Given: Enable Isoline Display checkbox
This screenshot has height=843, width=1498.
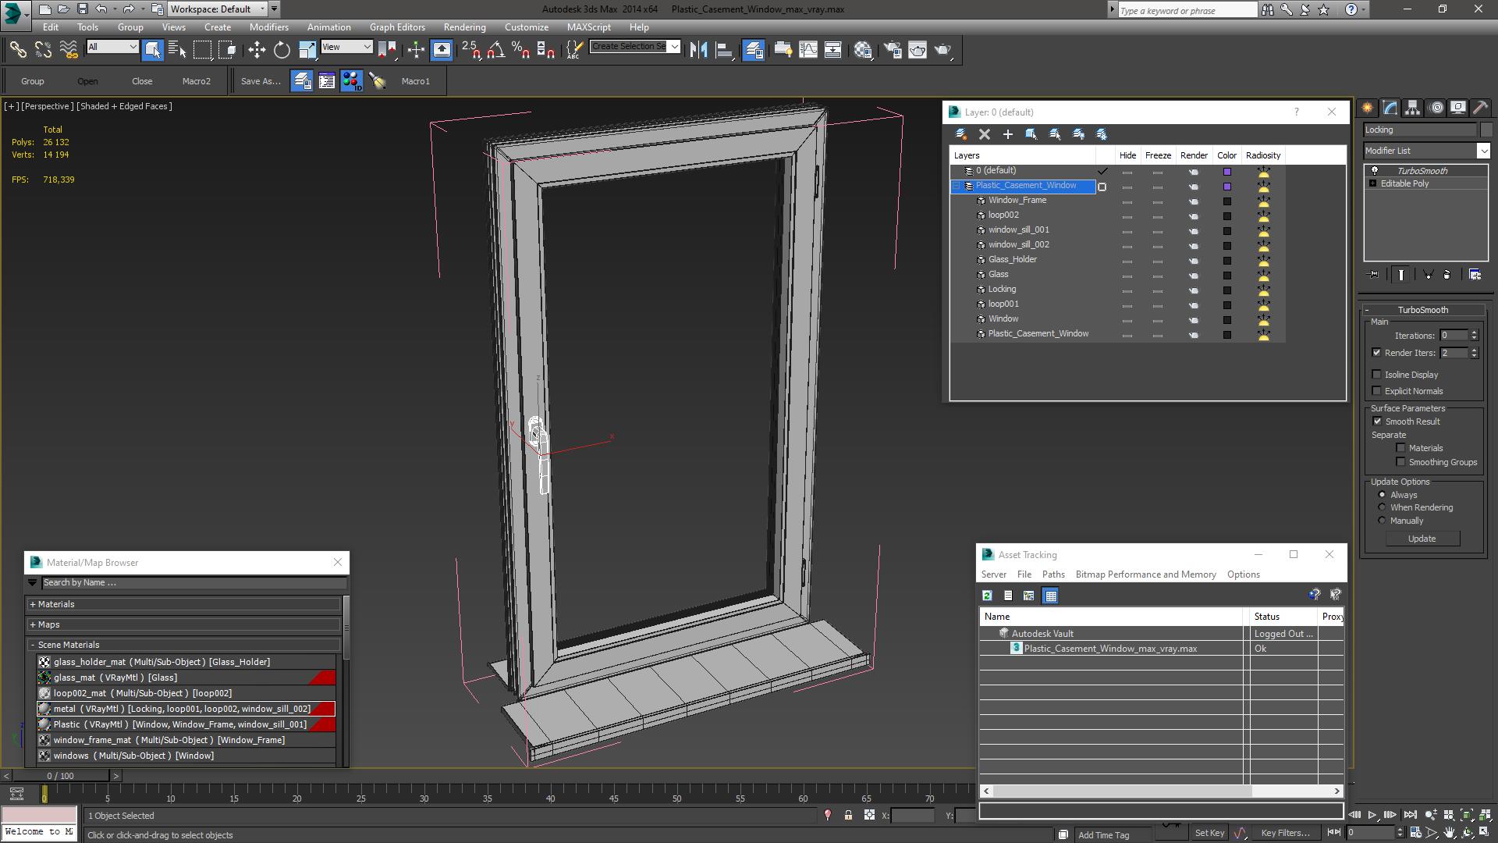Looking at the screenshot, I should pyautogui.click(x=1377, y=375).
